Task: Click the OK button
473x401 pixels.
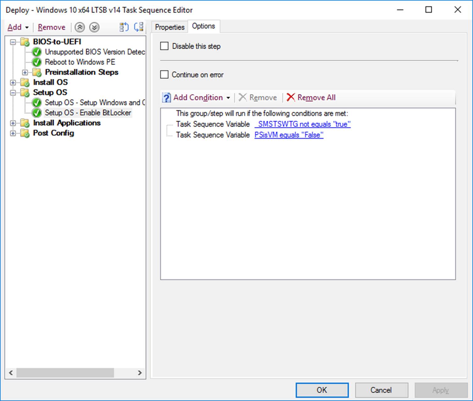Action: (x=322, y=390)
